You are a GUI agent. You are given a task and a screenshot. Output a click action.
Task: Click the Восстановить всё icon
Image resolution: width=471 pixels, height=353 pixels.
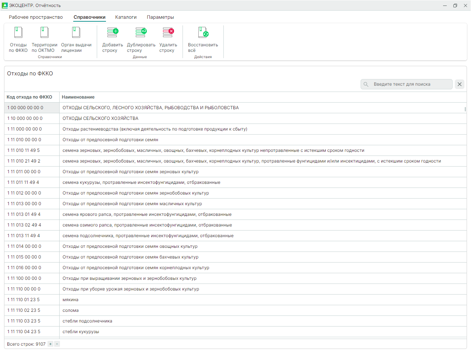[203, 33]
